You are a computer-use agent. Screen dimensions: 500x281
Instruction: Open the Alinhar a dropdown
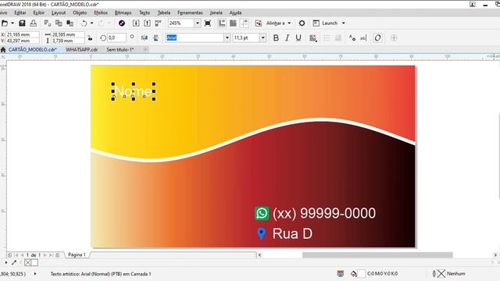(x=279, y=23)
